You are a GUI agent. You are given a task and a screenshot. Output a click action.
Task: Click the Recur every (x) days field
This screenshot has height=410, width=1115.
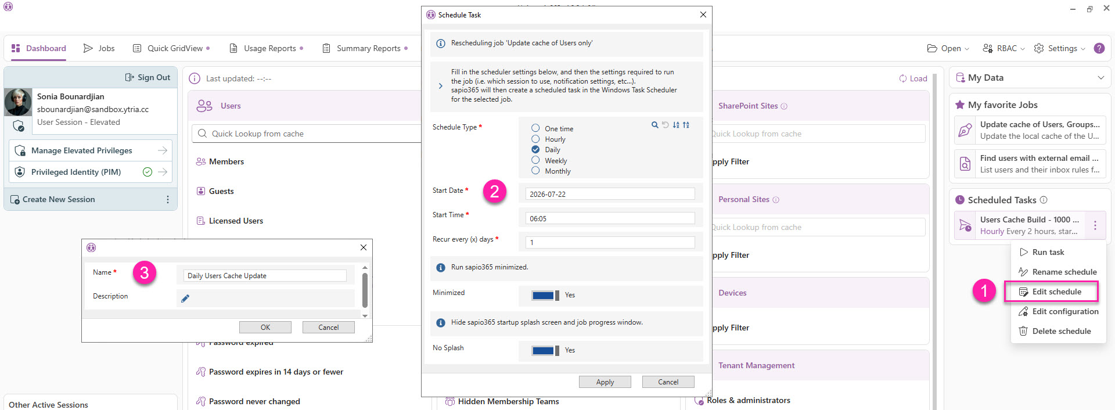coord(610,242)
